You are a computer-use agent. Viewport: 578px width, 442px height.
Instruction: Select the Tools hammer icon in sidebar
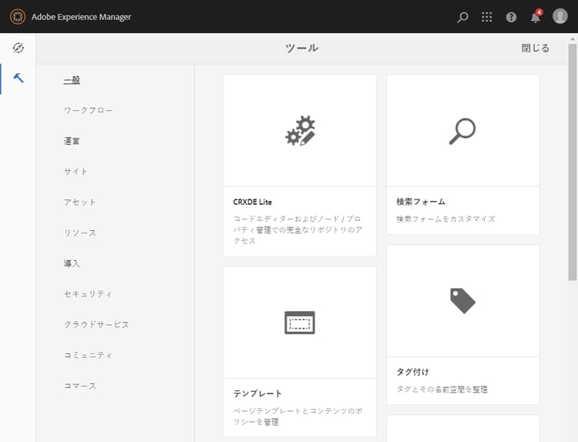(x=18, y=78)
